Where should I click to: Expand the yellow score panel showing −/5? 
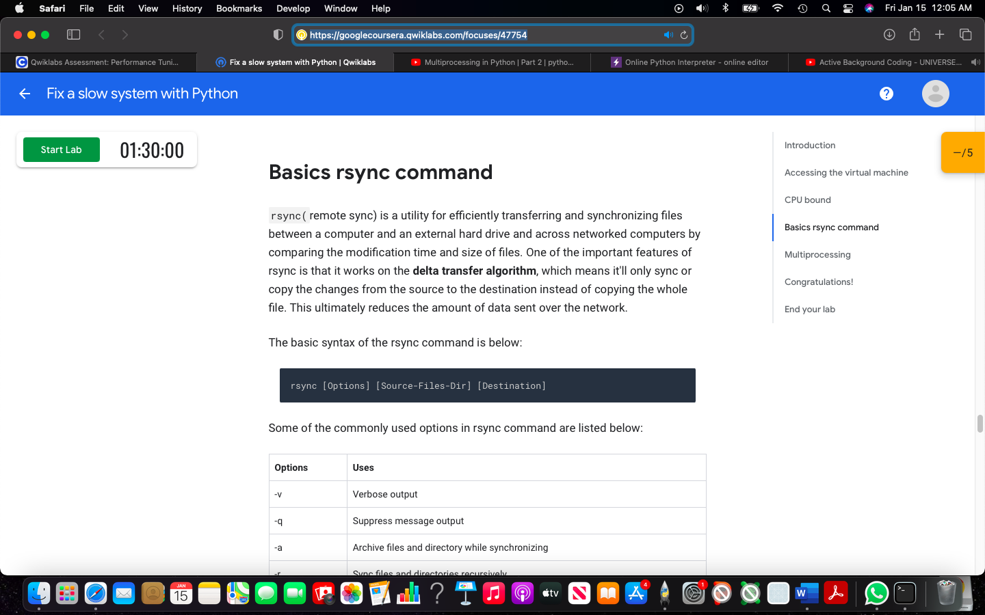click(x=964, y=152)
